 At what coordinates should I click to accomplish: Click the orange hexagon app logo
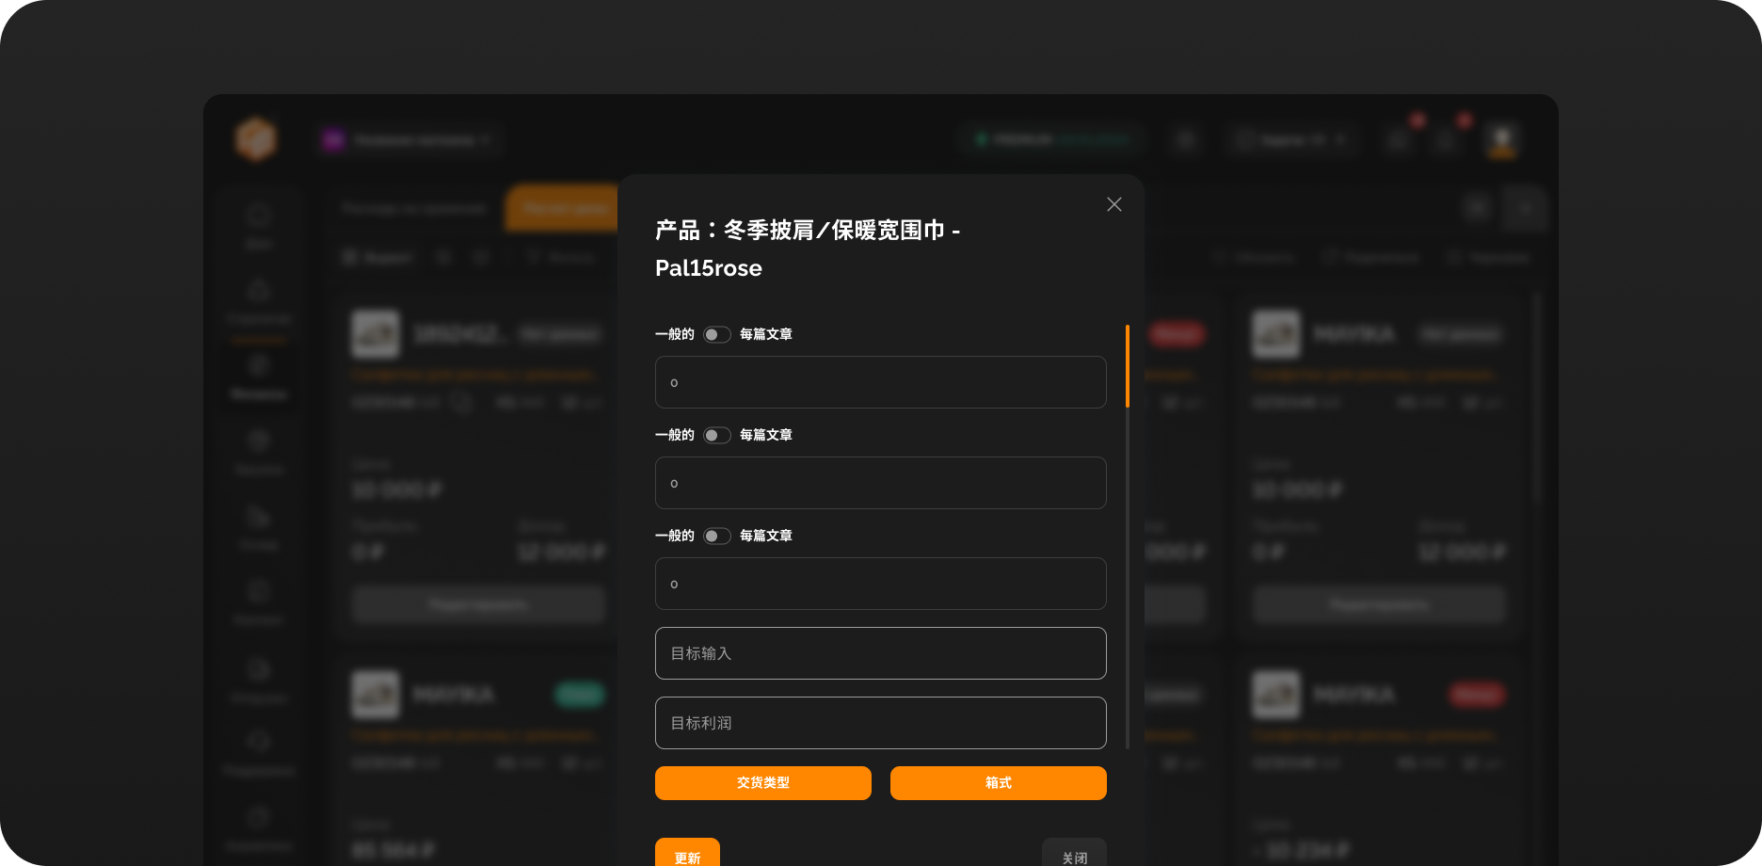coord(256,139)
